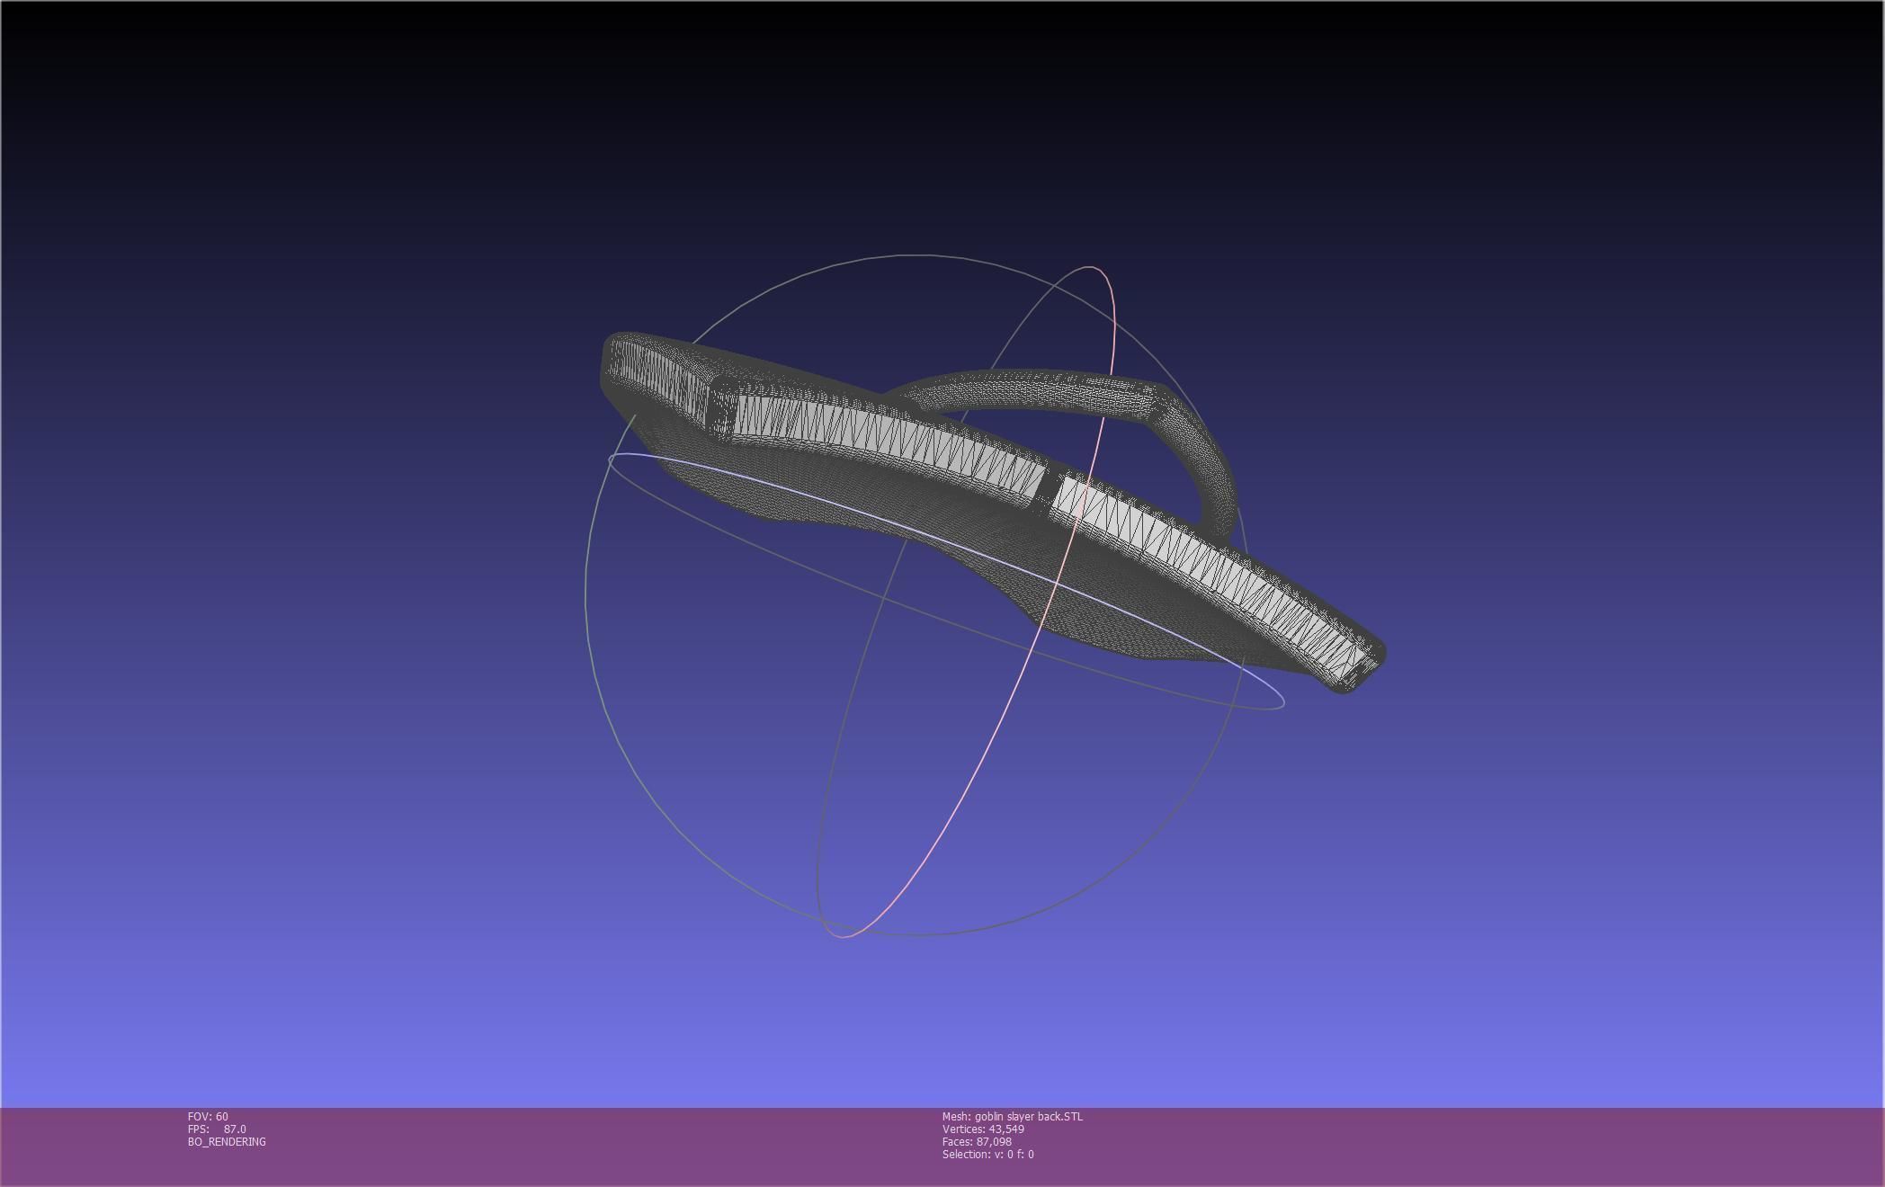Click the BO_RENDERING status label
This screenshot has width=1885, height=1187.
(227, 1142)
